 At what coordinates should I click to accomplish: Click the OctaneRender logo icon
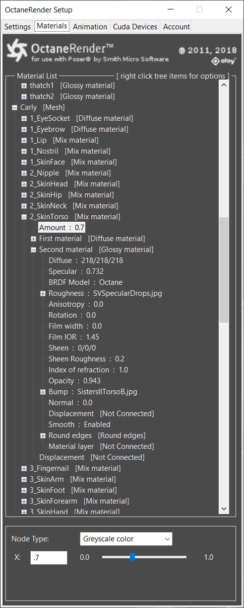tap(17, 52)
